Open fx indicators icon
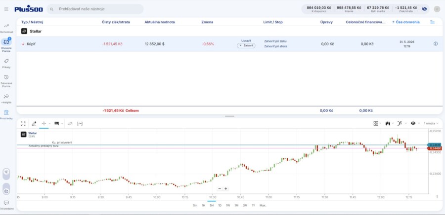Viewport: 445px width, 215px height. click(x=400, y=123)
